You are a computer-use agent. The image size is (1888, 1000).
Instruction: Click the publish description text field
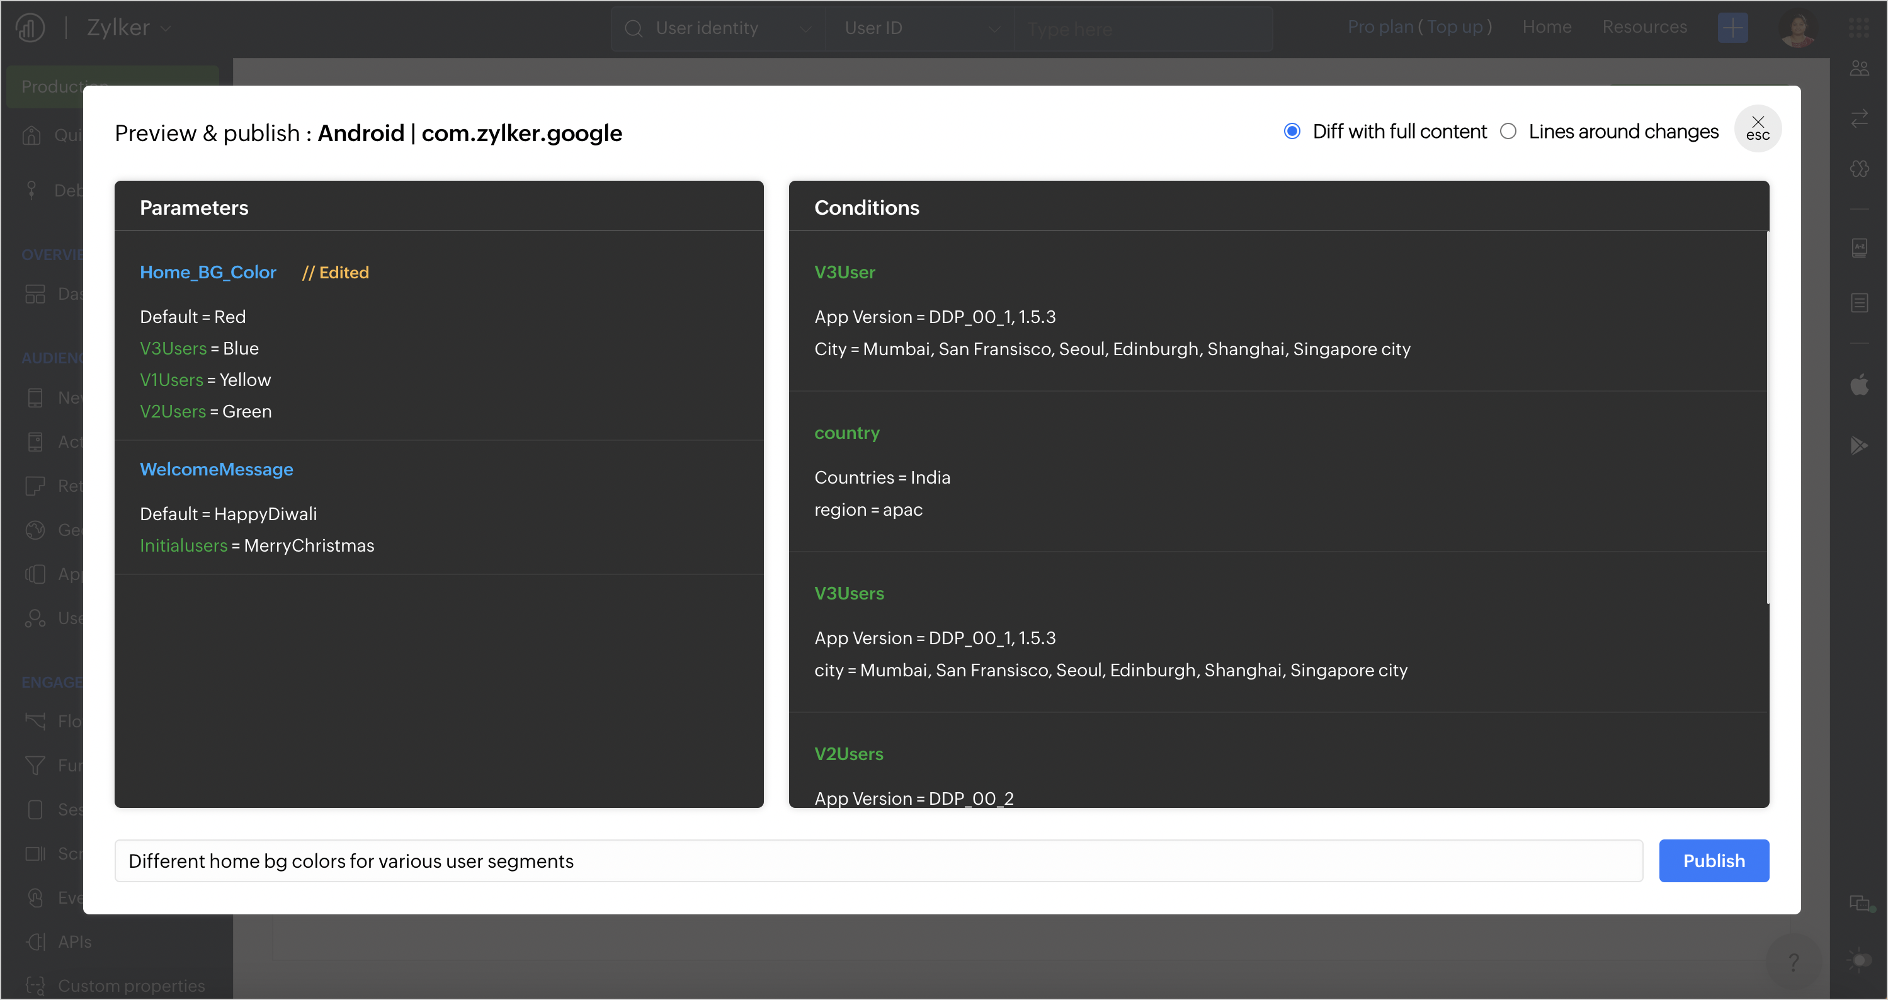(878, 861)
